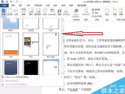The height and width of the screenshot is (94, 125).
Task: Add a 批注 comment
Action: coord(107,12)
